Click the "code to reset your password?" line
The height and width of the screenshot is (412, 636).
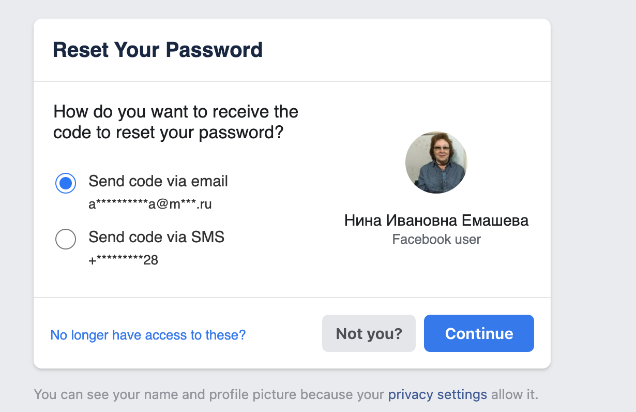pos(169,133)
